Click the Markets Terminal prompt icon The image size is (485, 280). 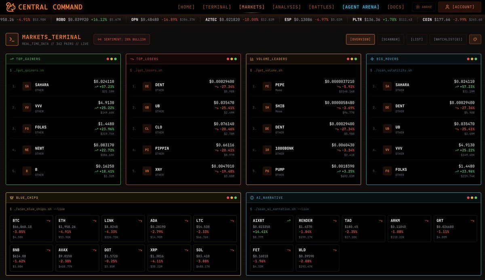point(12,39)
